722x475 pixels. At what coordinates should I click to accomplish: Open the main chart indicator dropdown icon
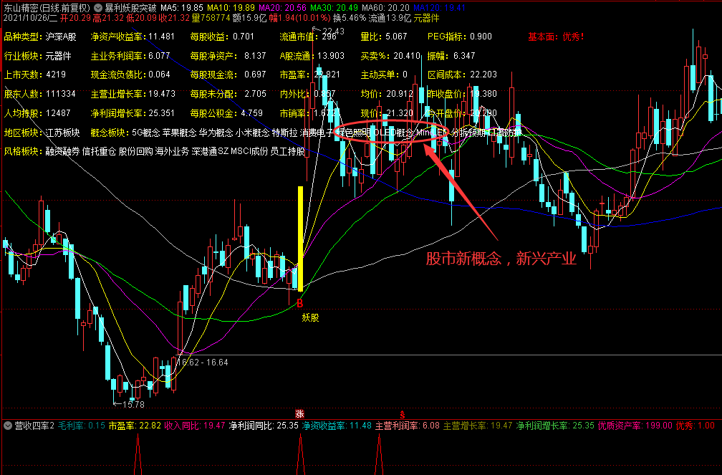tap(98, 8)
